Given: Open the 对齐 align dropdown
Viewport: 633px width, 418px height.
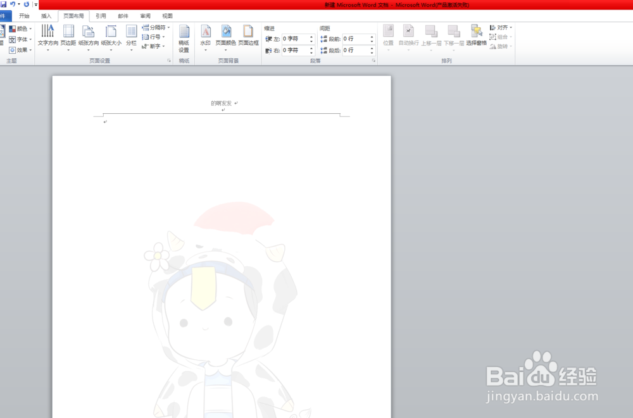Looking at the screenshot, I should click(501, 27).
